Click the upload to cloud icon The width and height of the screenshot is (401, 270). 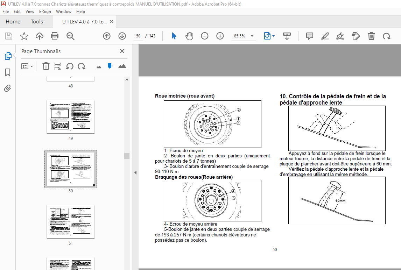coord(40,36)
